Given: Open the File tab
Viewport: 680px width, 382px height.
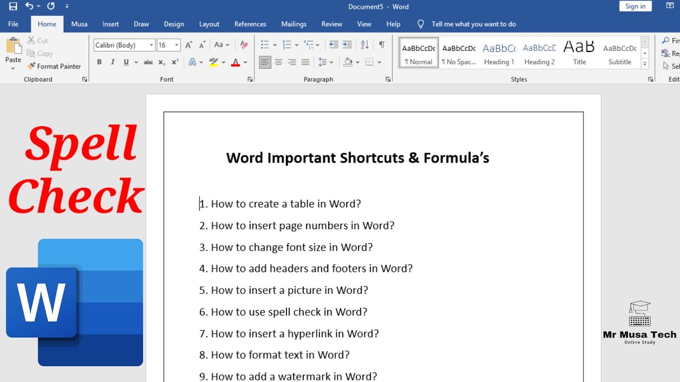Looking at the screenshot, I should (x=13, y=24).
